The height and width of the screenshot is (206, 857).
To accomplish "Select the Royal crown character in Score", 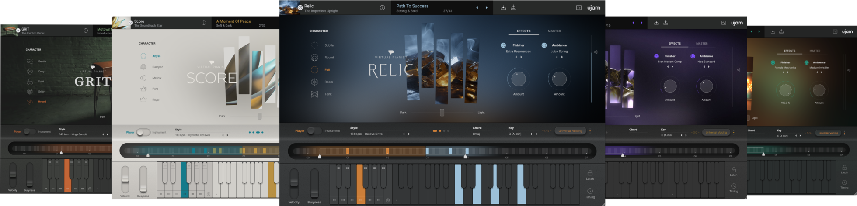I will coord(143,100).
